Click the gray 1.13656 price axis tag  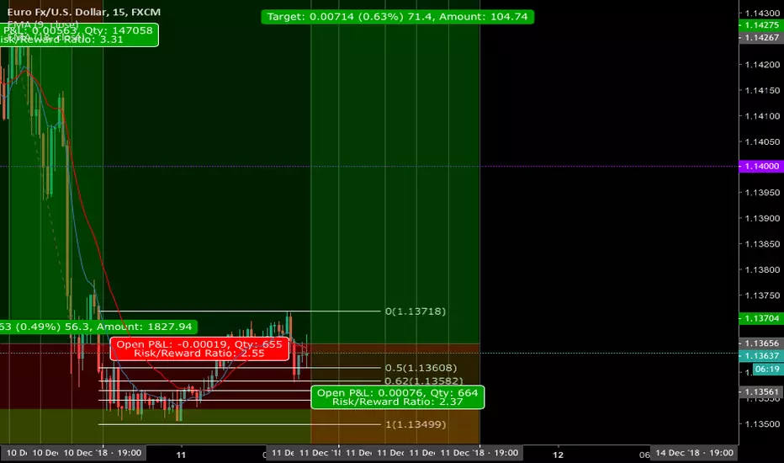[761, 343]
